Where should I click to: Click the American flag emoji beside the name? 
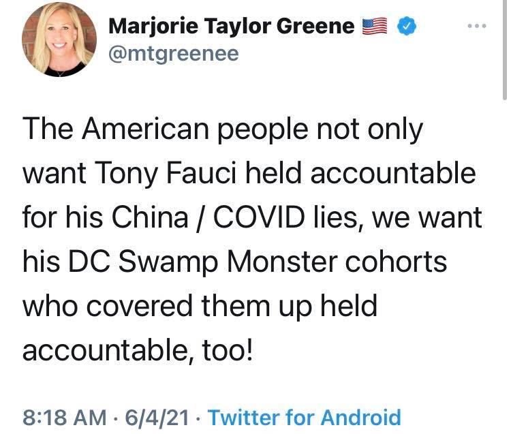375,27
